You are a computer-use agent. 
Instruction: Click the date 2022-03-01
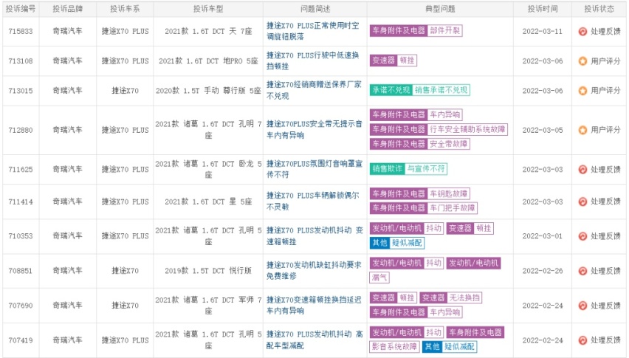(x=543, y=236)
